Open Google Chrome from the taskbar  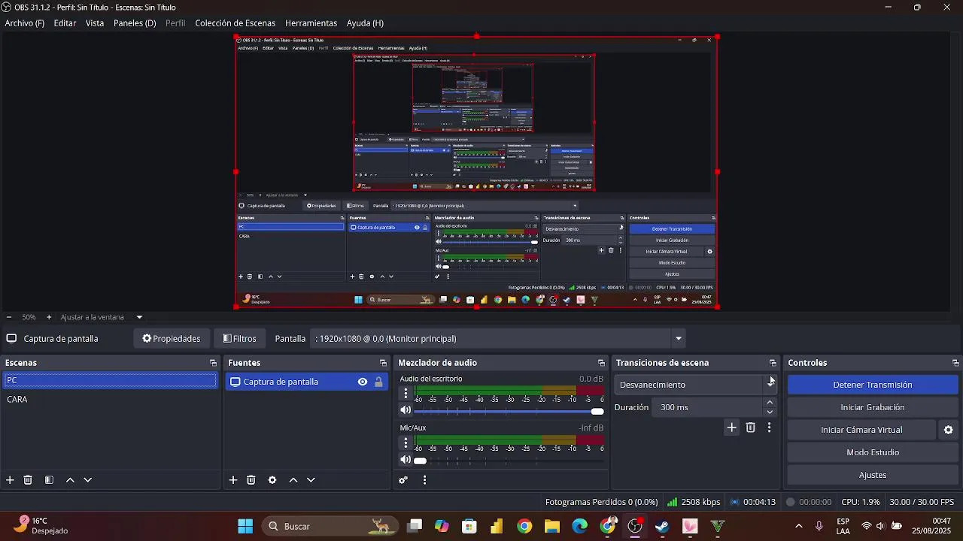[x=524, y=526]
